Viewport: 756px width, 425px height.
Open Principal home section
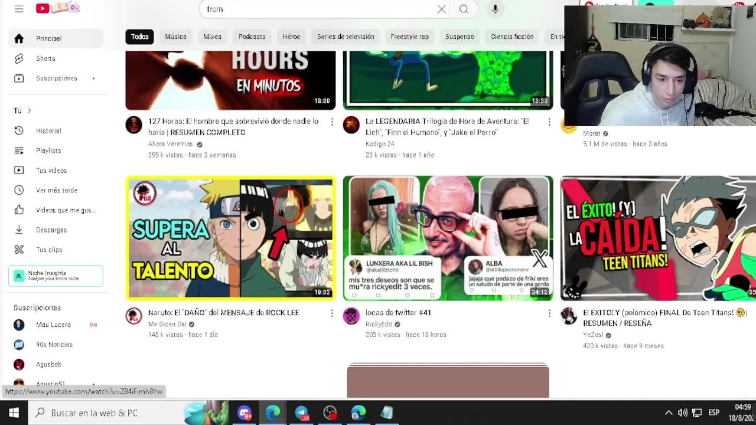tap(56, 38)
